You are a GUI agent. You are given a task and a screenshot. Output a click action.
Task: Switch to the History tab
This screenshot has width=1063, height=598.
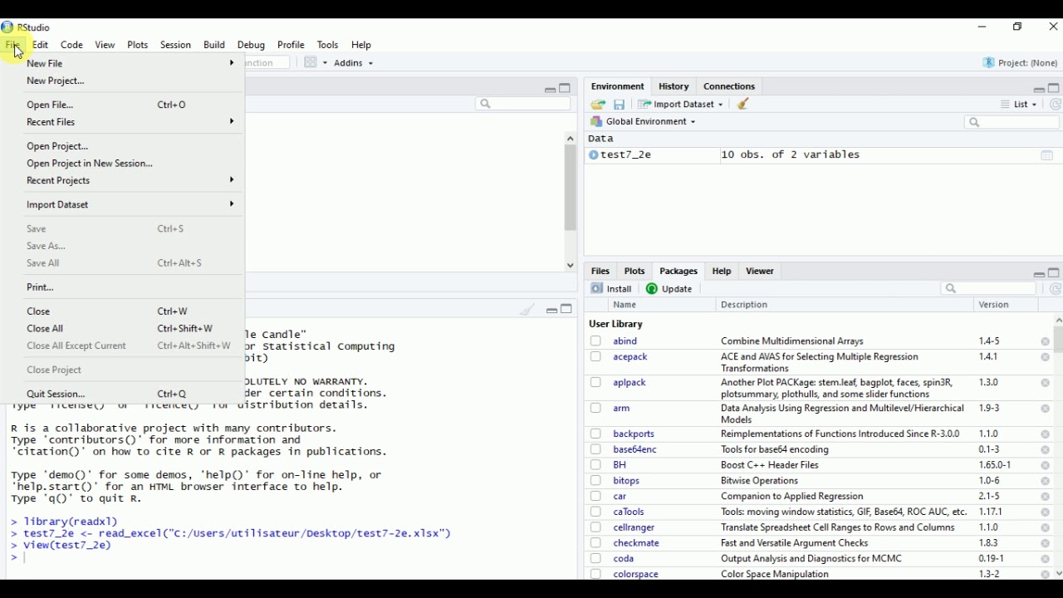pos(674,87)
